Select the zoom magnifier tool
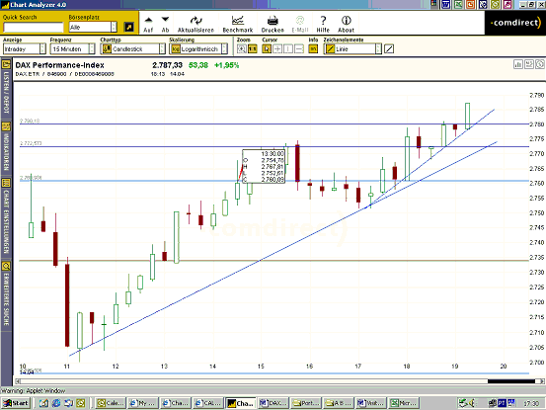This screenshot has width=546, height=410. 242,49
